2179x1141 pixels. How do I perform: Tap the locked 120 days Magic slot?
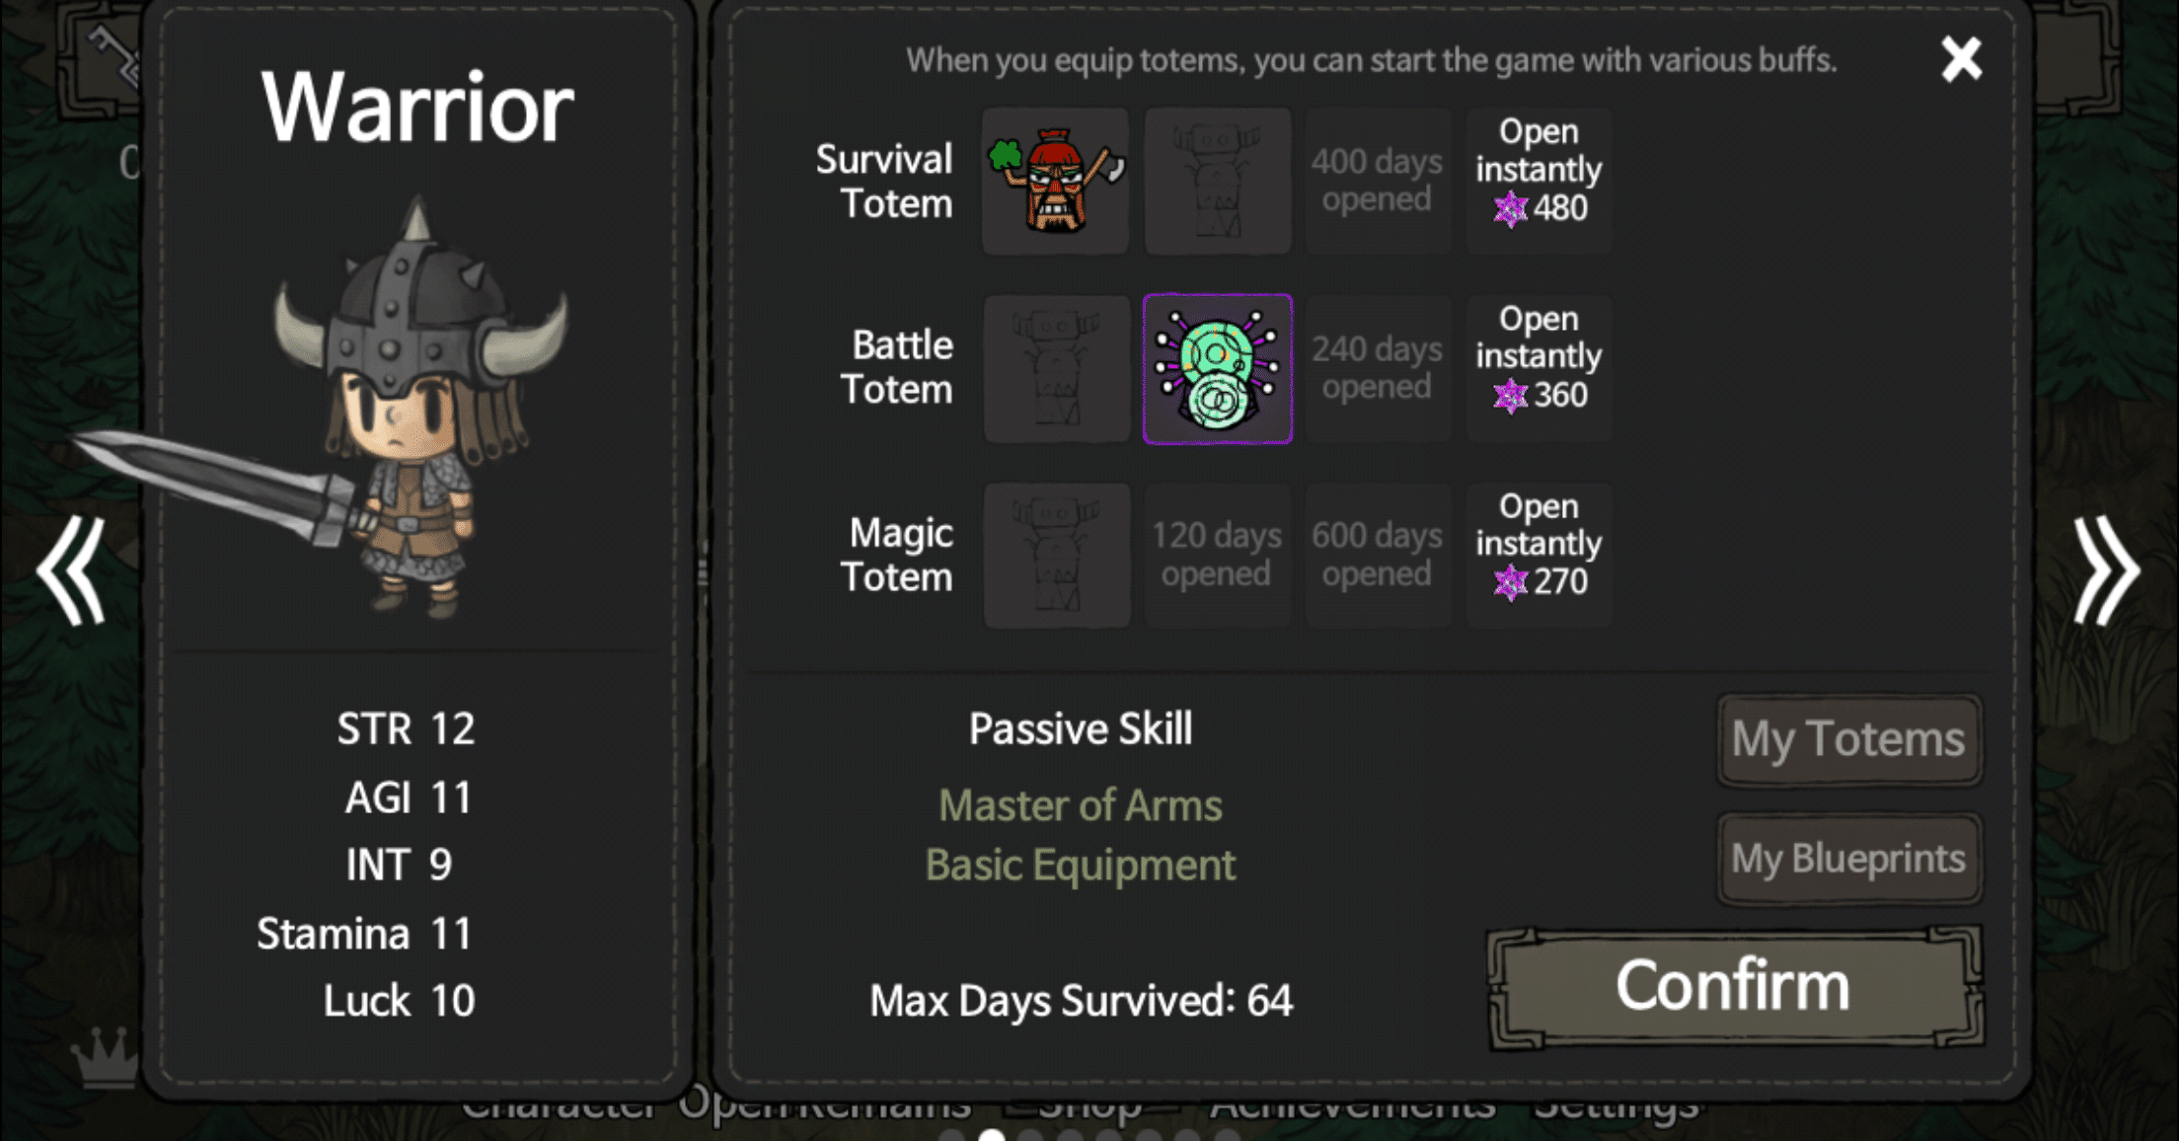[1217, 556]
